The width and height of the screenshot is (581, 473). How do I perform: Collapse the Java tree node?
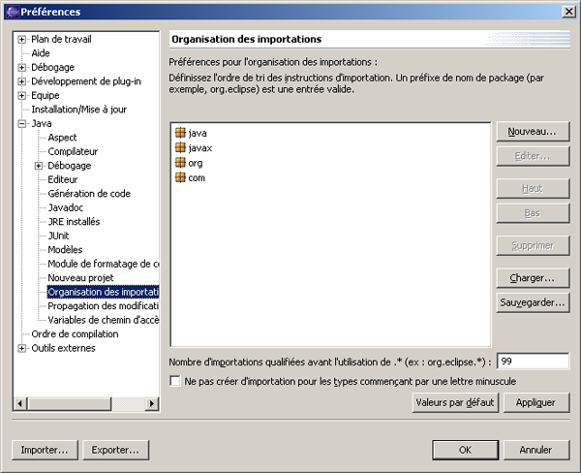(22, 124)
